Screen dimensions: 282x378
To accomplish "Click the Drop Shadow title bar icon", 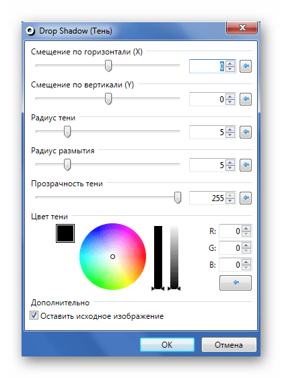I will click(x=30, y=31).
